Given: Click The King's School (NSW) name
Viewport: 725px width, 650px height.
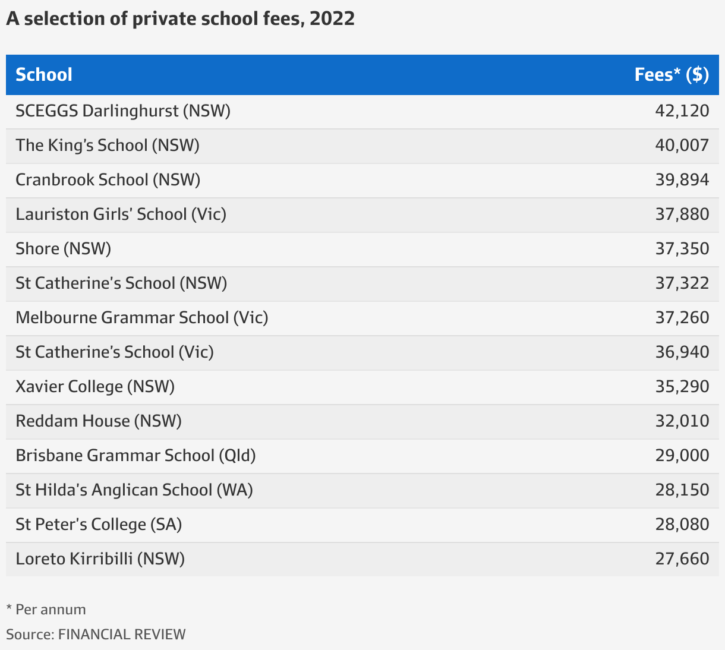Looking at the screenshot, I should pyautogui.click(x=108, y=146).
